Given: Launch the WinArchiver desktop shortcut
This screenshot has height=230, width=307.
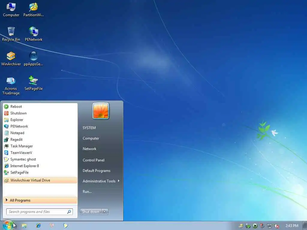Looking at the screenshot, I should click(x=11, y=59).
